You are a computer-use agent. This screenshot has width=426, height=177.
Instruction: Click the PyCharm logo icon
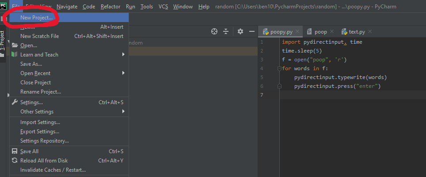4,6
